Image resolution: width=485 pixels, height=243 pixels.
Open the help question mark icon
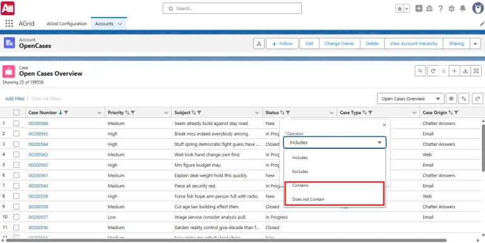(x=440, y=9)
